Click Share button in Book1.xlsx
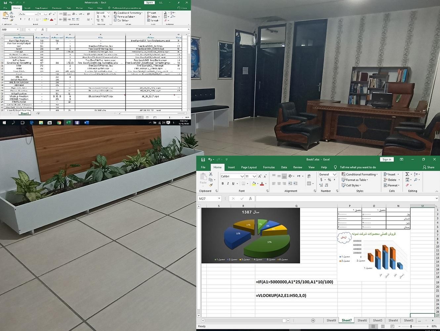 (428, 167)
